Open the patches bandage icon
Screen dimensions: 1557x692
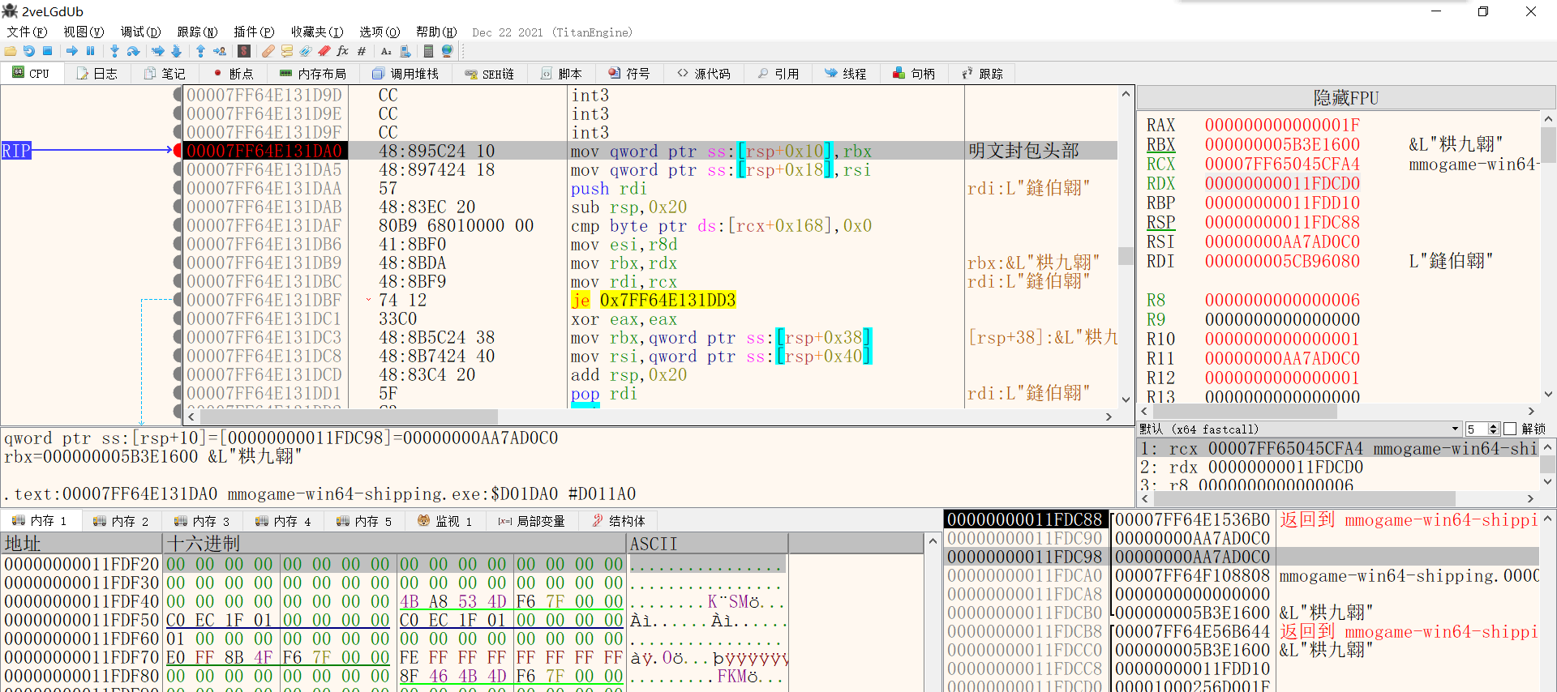point(268,51)
